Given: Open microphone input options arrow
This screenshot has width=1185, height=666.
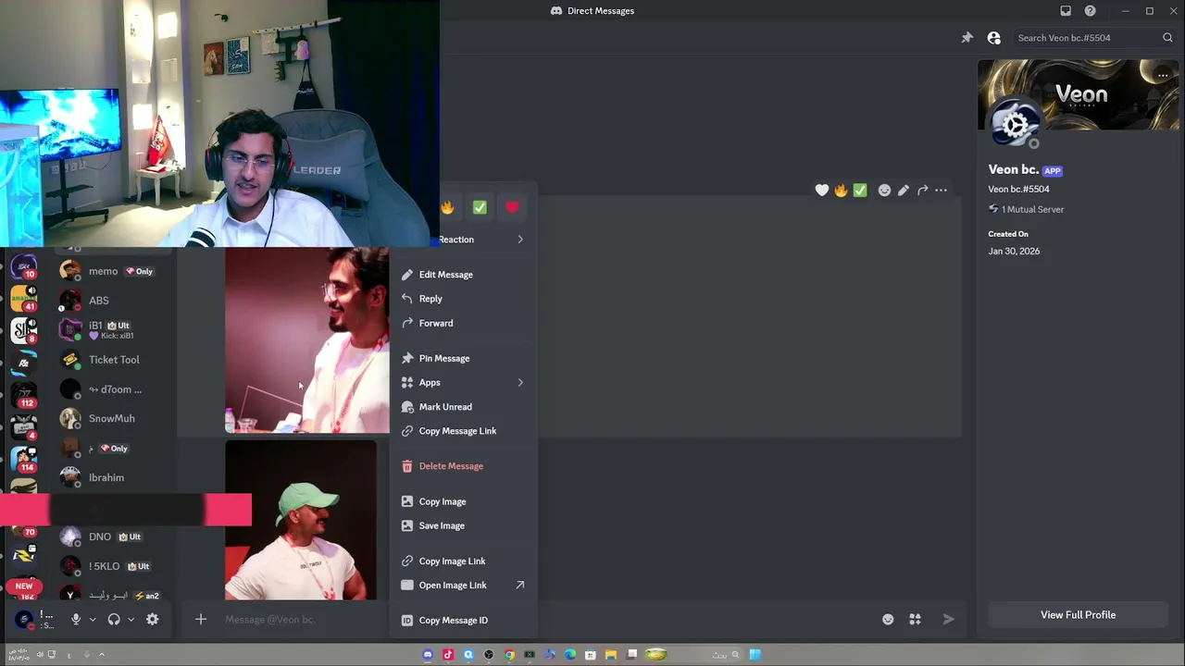Looking at the screenshot, I should [x=93, y=620].
